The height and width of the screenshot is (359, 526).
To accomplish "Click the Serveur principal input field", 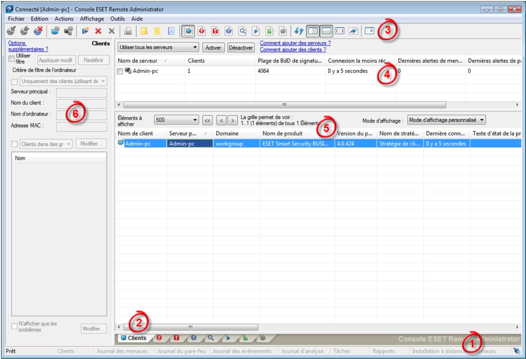I will [x=81, y=93].
